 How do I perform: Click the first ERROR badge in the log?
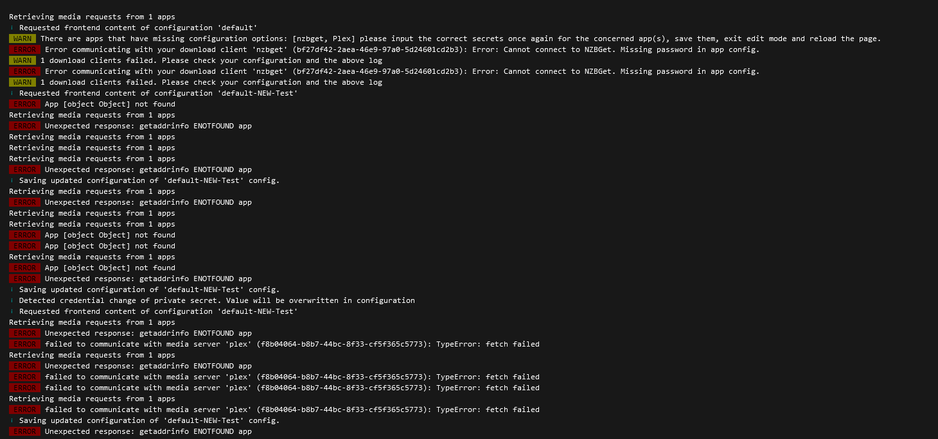(x=24, y=49)
